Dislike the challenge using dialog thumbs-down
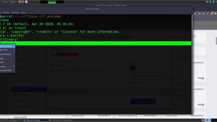 pos(133,91)
